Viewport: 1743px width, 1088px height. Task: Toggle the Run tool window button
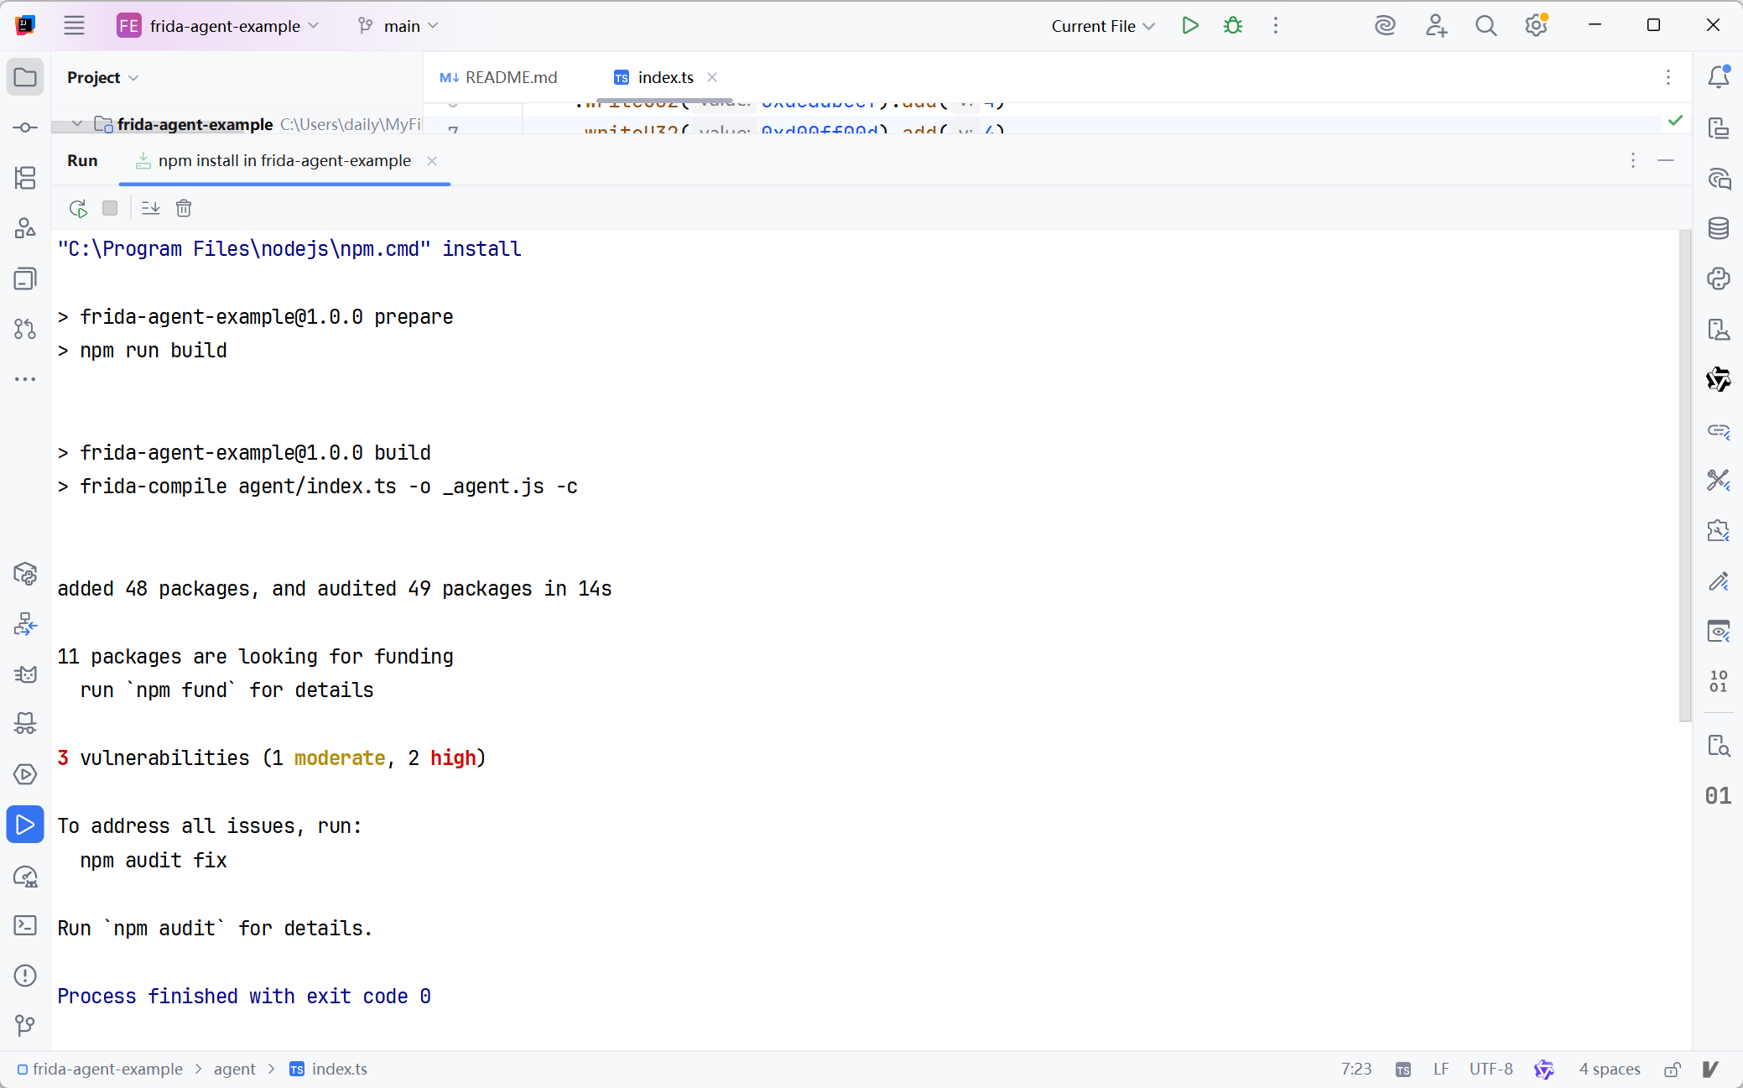[x=25, y=825]
